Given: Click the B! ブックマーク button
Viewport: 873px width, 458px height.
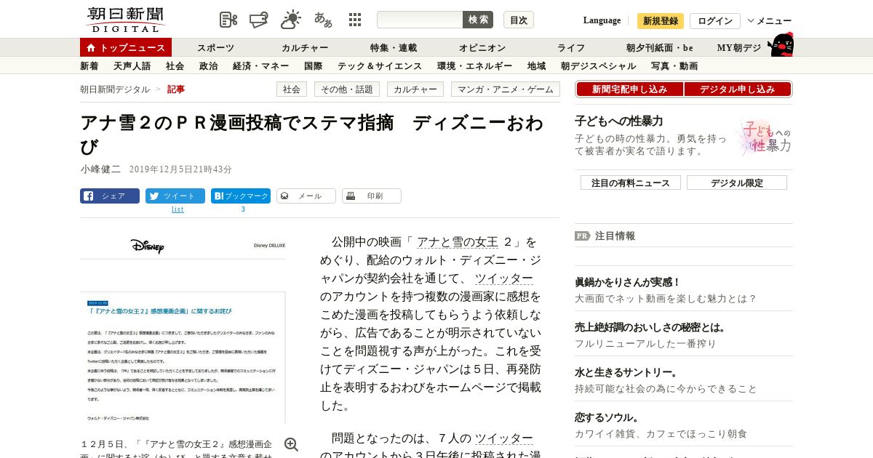Looking at the screenshot, I should 241,196.
